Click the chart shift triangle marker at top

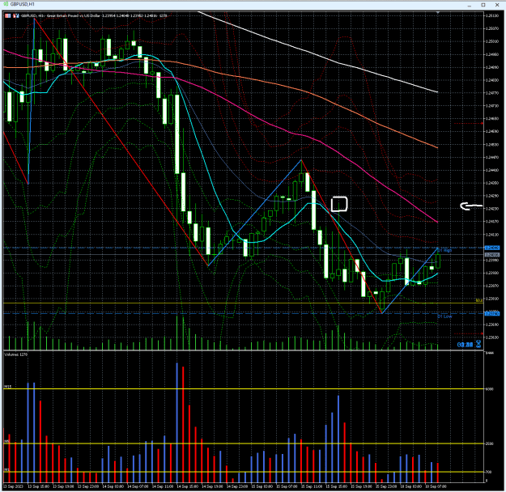coord(438,12)
